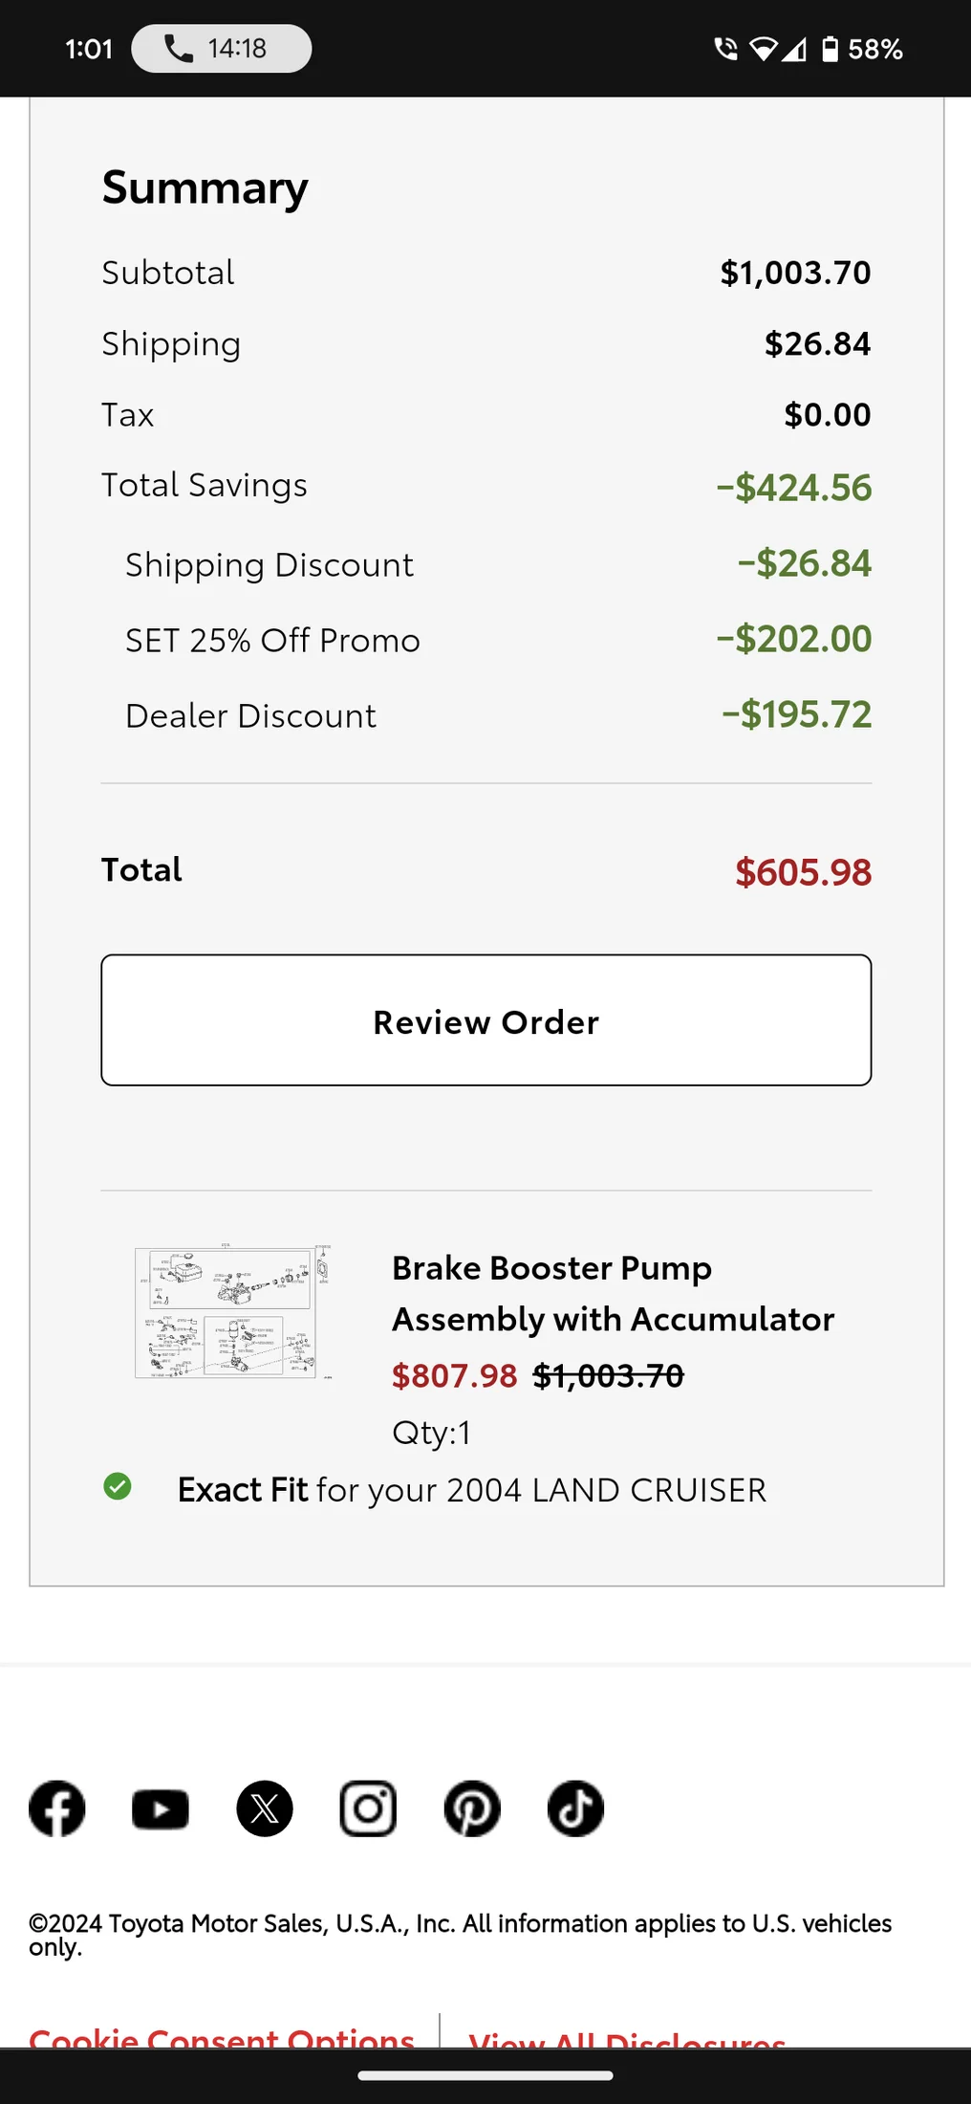Tap the green Exact Fit checkmark
Viewport: 971px width, 2104px height.
click(118, 1486)
